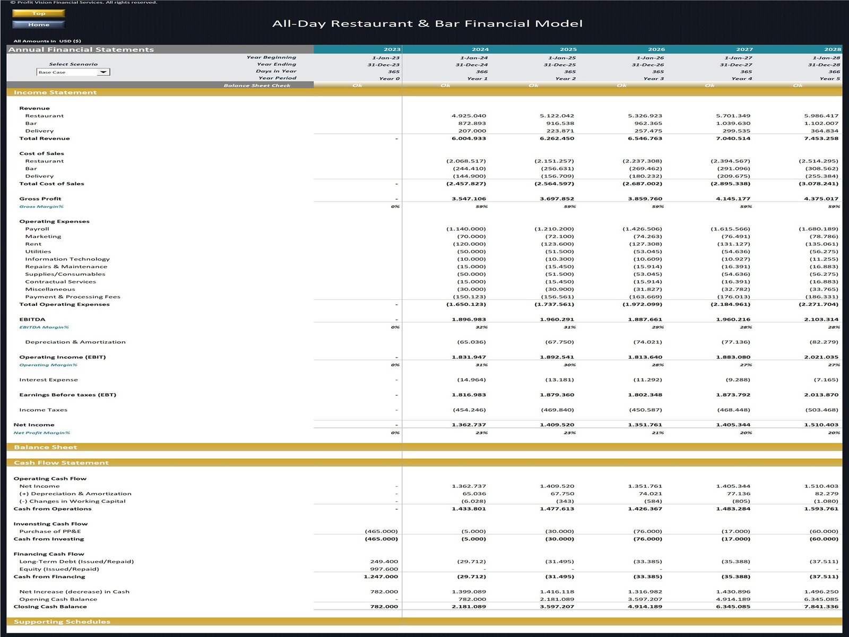Click the Balance Sheet Check Ok cell for 2024
The height and width of the screenshot is (637, 849).
446,85
